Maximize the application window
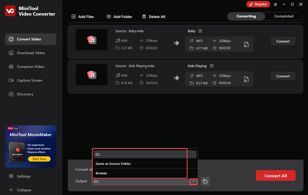 [x=292, y=4]
